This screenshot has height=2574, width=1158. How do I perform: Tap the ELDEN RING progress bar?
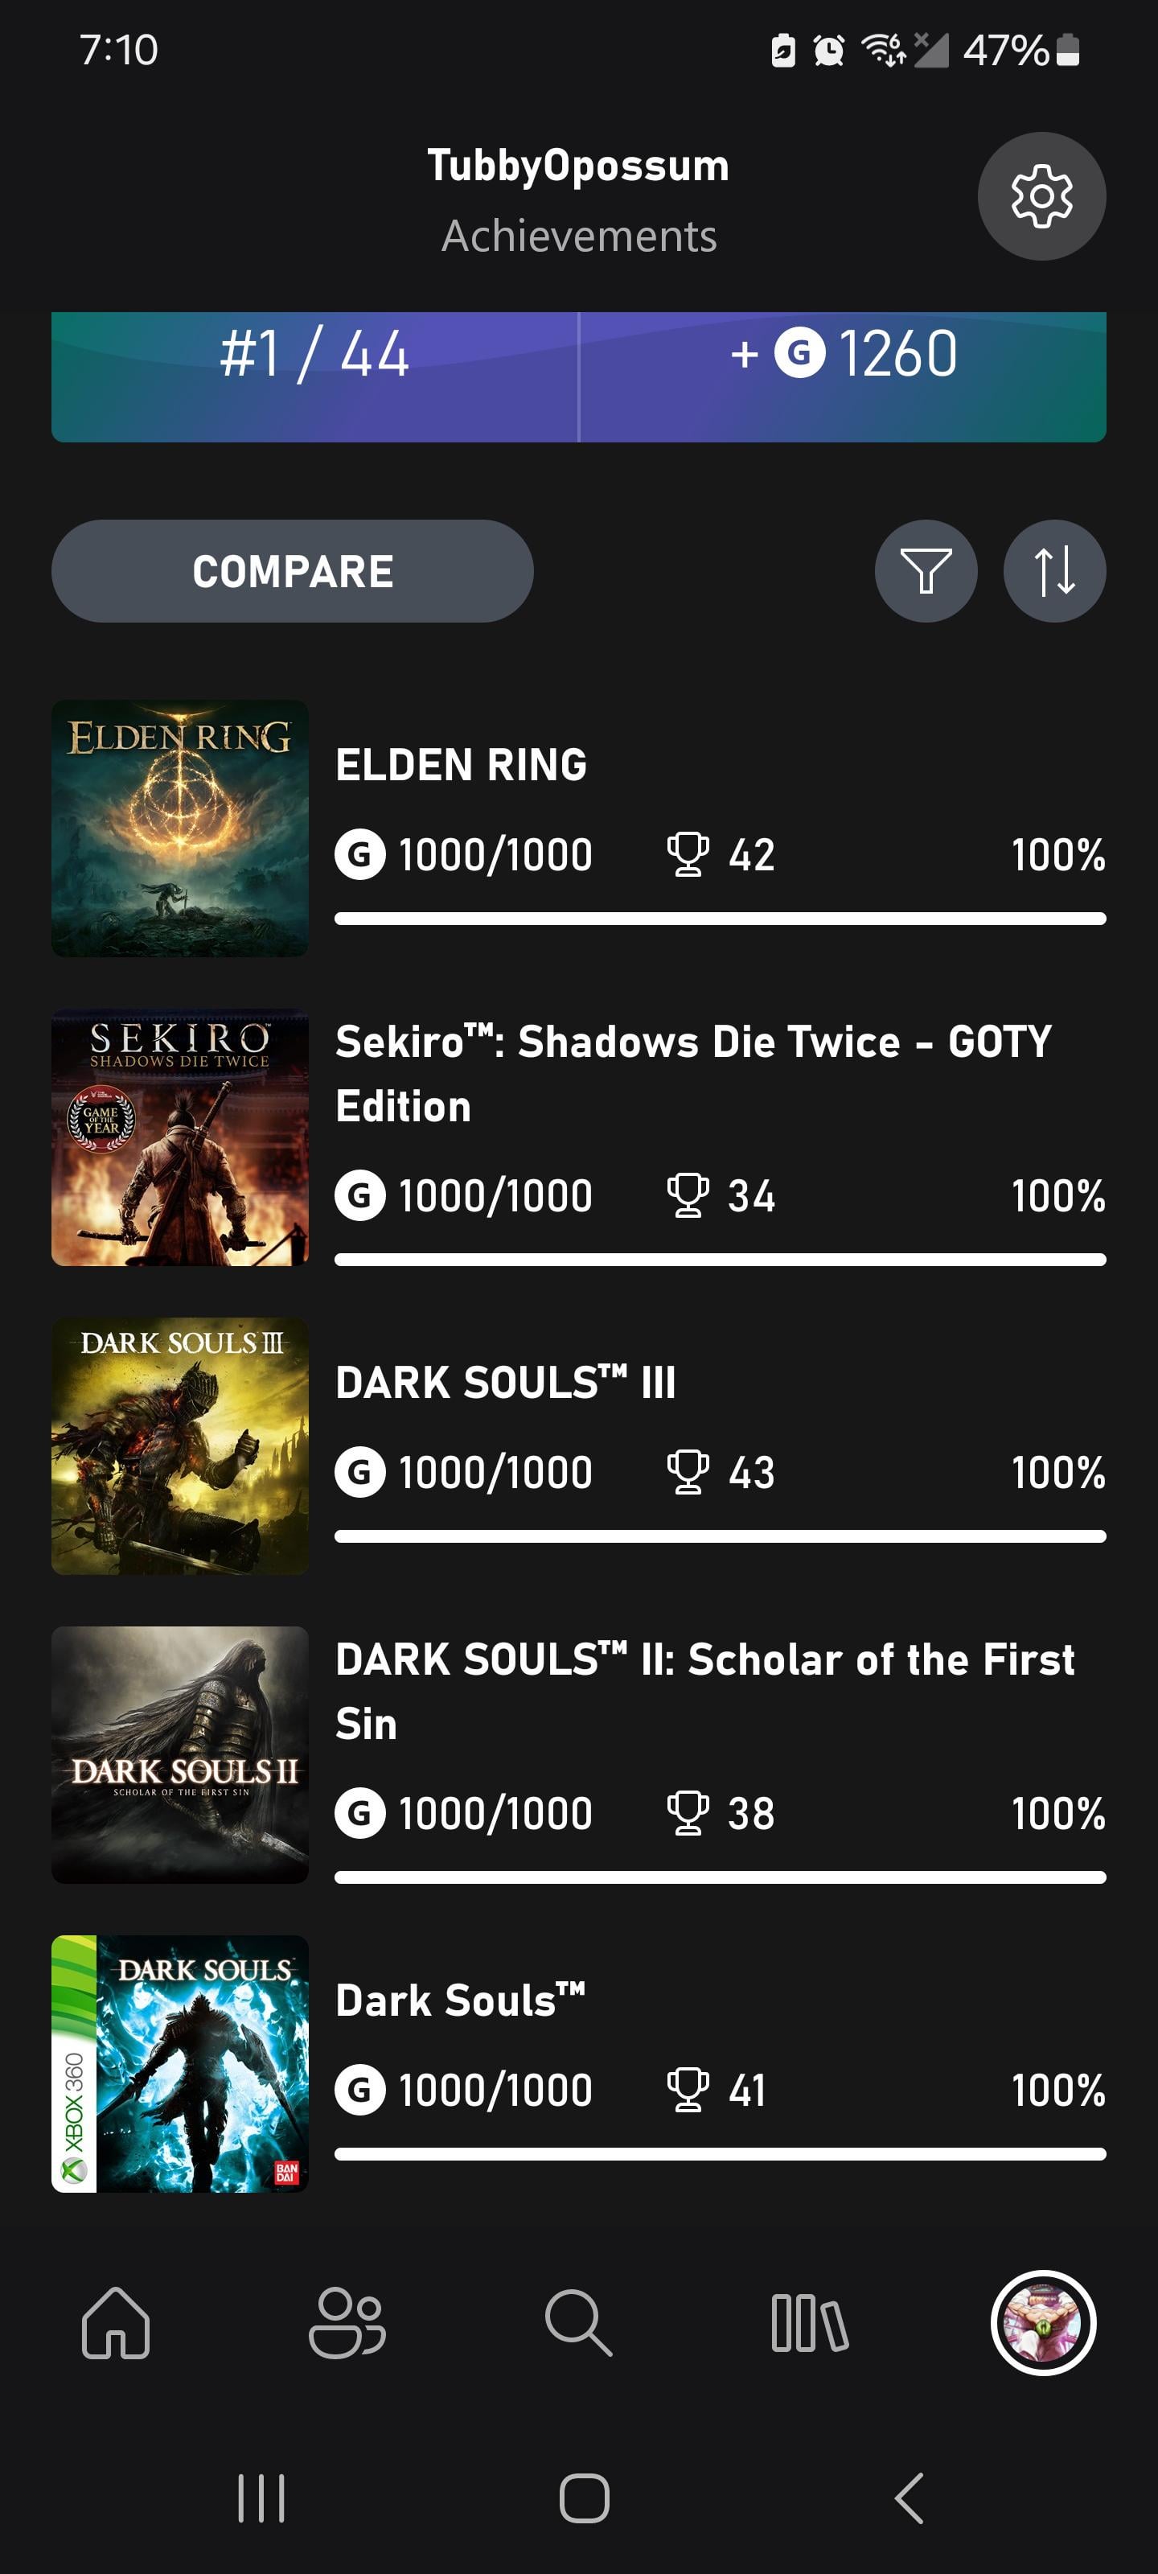pyautogui.click(x=721, y=919)
